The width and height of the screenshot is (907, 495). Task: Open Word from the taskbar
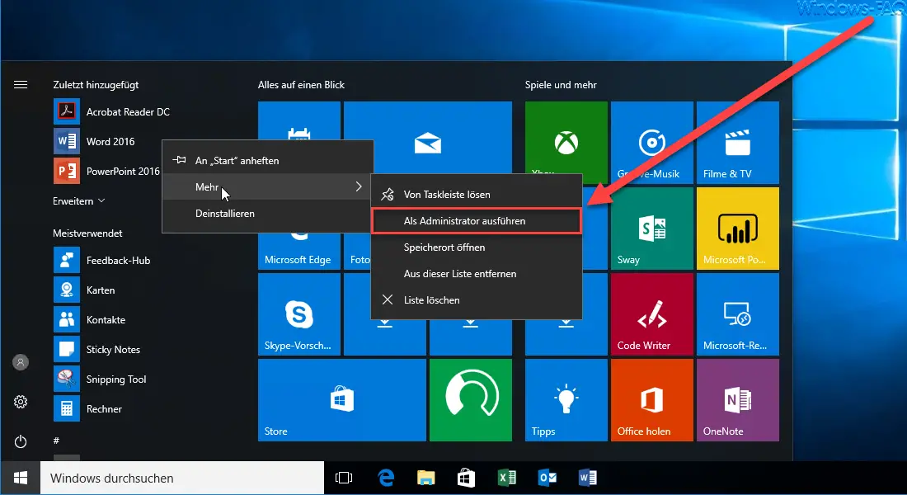(588, 478)
